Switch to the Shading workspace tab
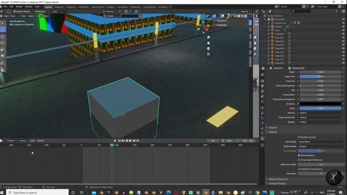 (x=111, y=7)
